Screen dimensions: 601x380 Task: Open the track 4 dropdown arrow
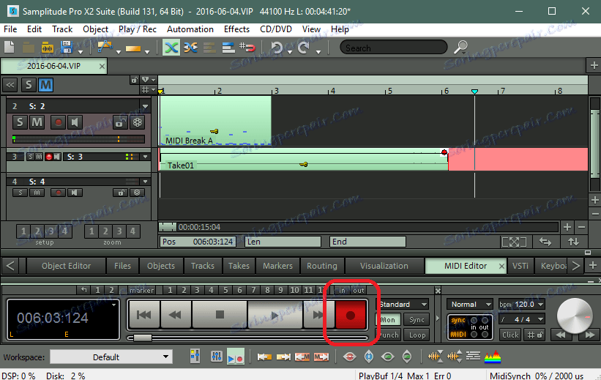pyautogui.click(x=145, y=182)
